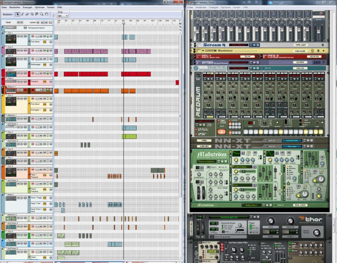
Task: Delete the Frequenz lane of Filter 3
Action: pyautogui.click(x=51, y=82)
